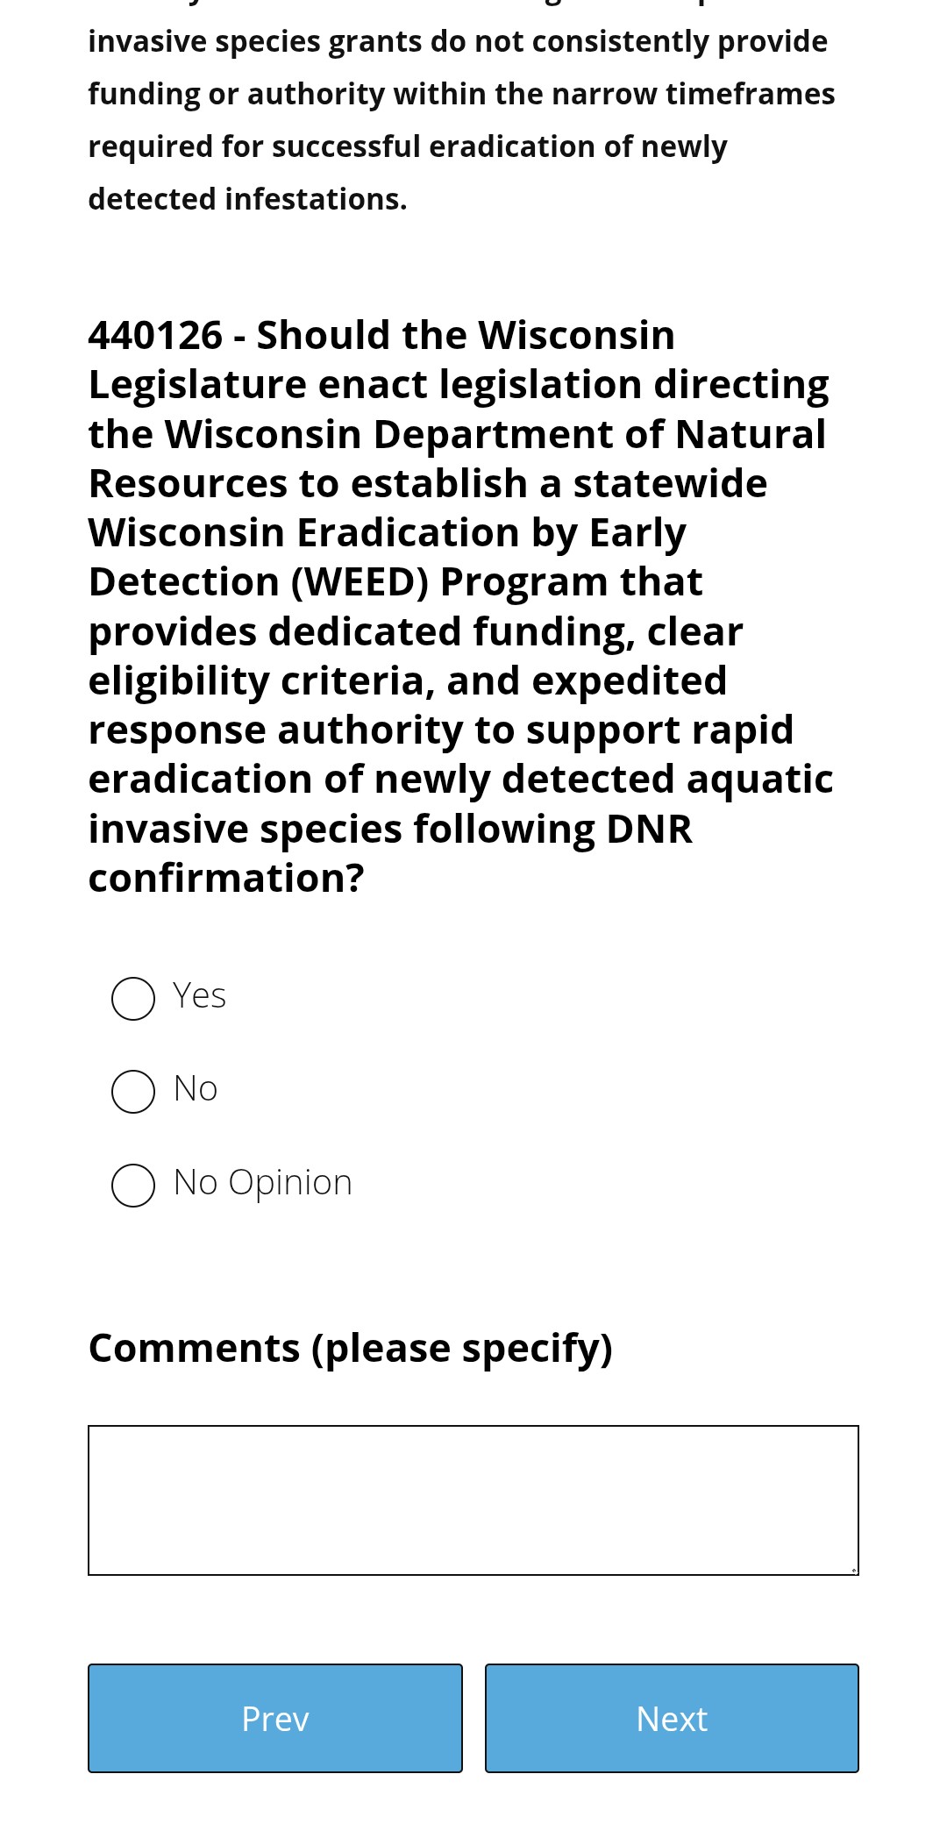Screen dimensions: 947x1824
Task: Click the No Opinion label text
Action: click(263, 1183)
